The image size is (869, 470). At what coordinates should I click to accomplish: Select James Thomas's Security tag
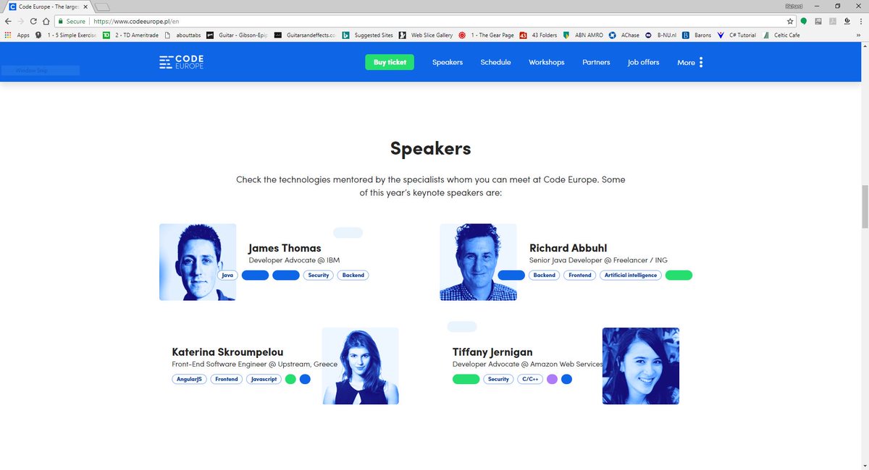click(x=319, y=275)
